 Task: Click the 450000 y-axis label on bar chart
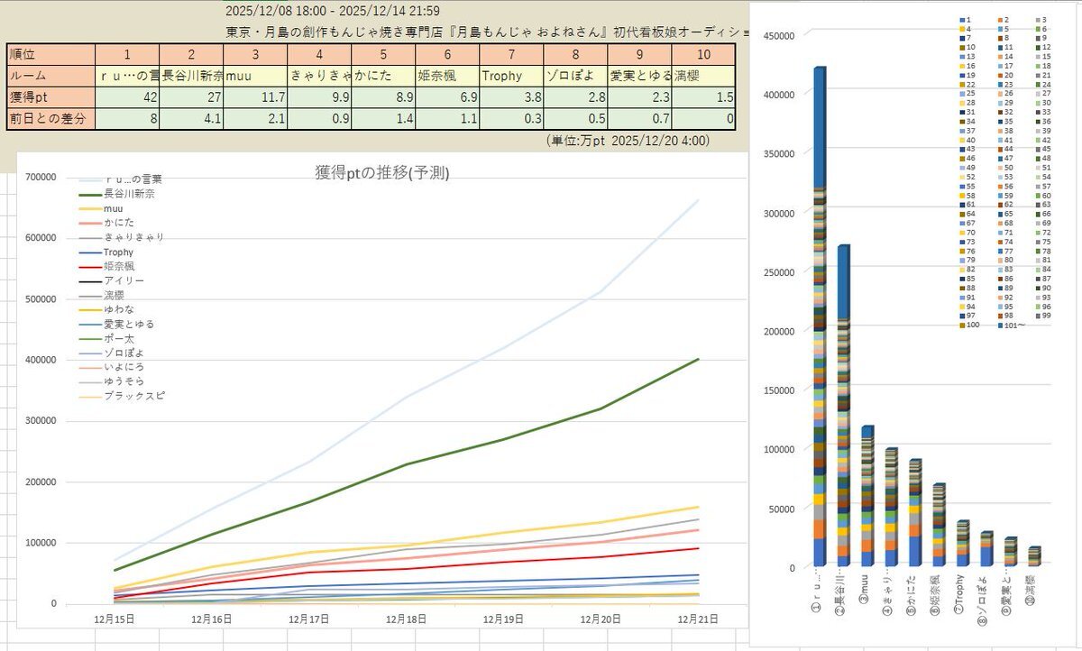pyautogui.click(x=780, y=36)
